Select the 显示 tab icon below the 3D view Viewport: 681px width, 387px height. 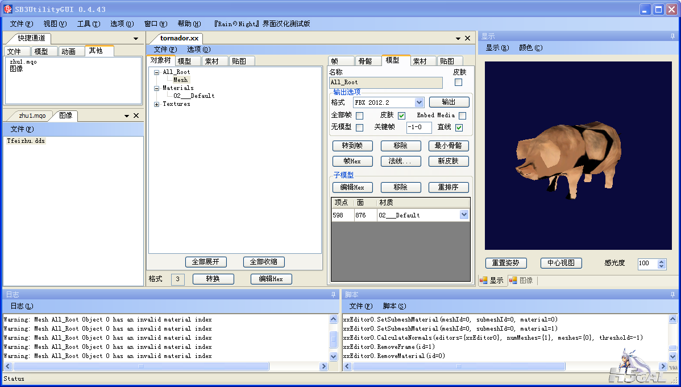tap(483, 281)
